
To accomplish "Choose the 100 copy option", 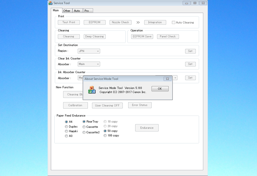I will click(x=105, y=135).
